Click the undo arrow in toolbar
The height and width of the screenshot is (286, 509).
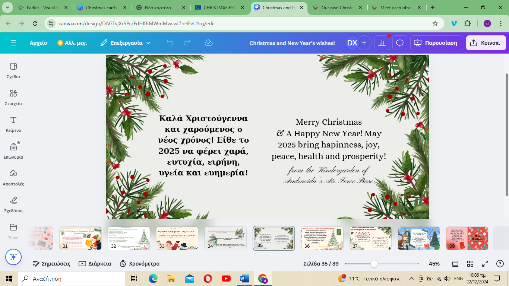click(170, 43)
